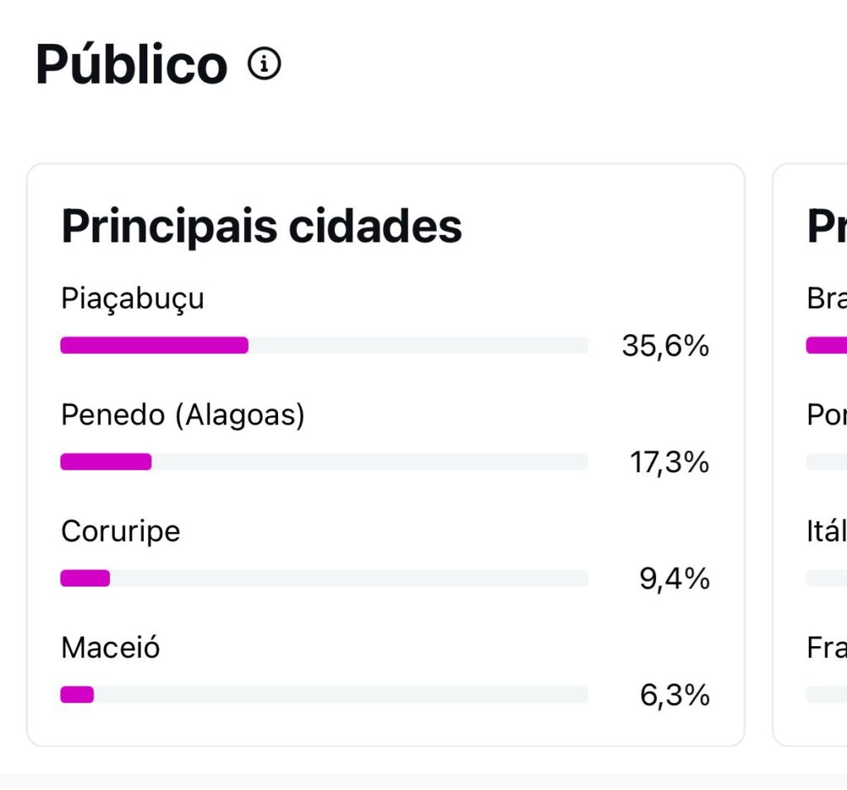Click the Penedo (Alagoas) city label
Screen dimensions: 847x790
click(x=183, y=414)
